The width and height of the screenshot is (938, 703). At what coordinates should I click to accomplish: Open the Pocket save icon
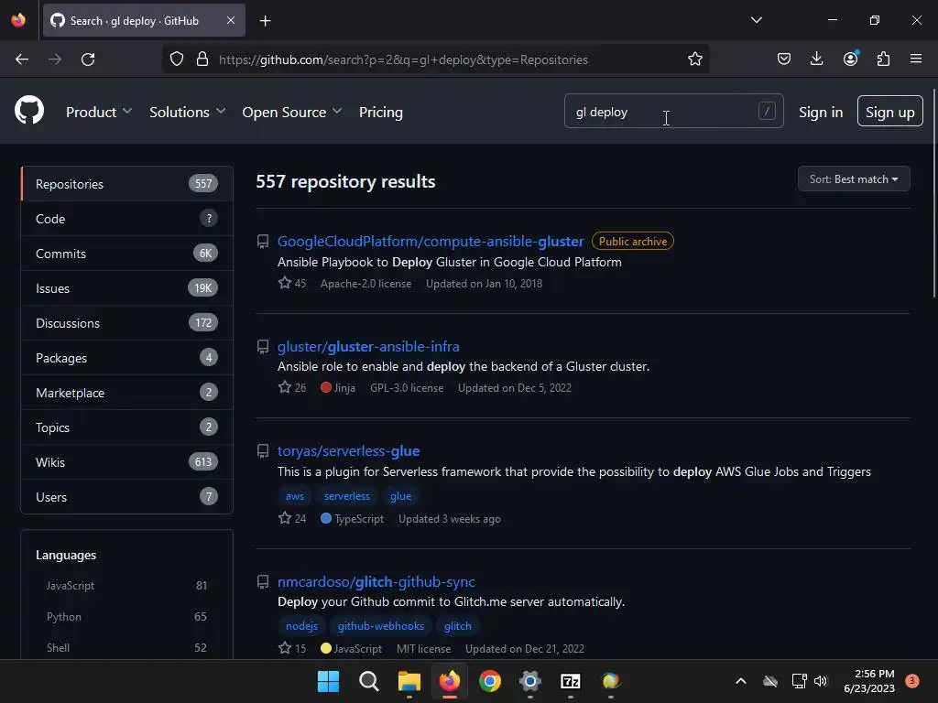click(784, 59)
